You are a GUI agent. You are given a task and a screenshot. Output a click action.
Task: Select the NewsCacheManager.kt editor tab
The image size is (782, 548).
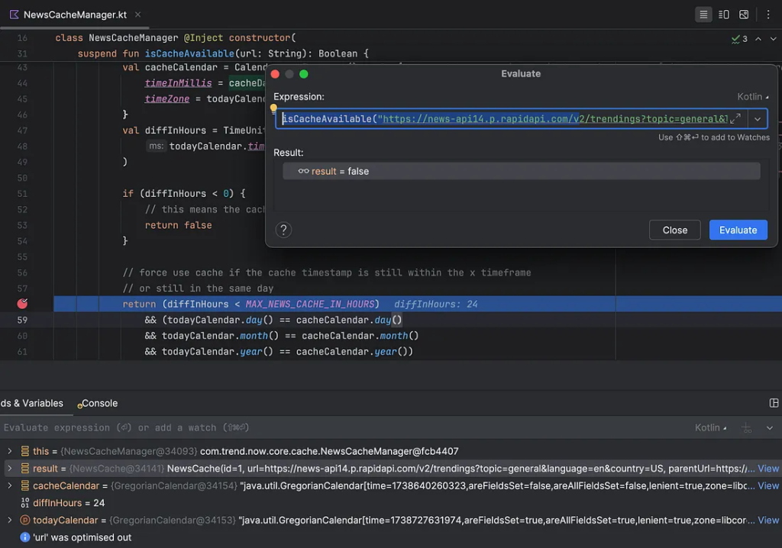pos(75,15)
